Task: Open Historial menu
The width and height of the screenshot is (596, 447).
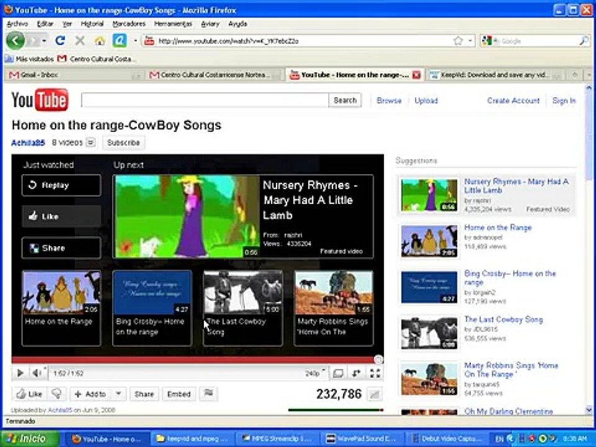Action: pyautogui.click(x=92, y=24)
